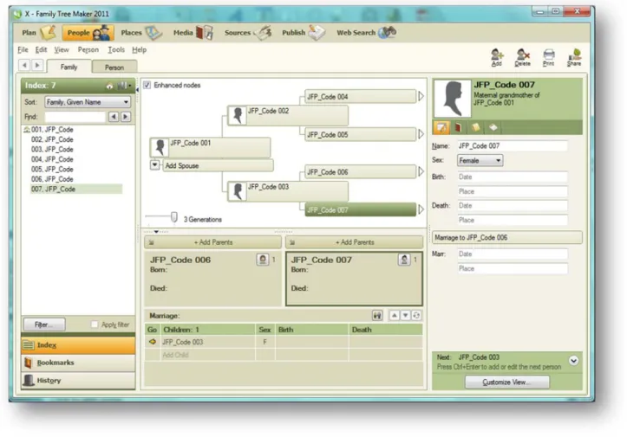Open the Tools menu
This screenshot has height=437, width=627.
pyautogui.click(x=116, y=50)
